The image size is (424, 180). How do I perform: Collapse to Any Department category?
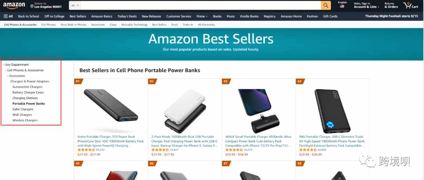(x=17, y=65)
